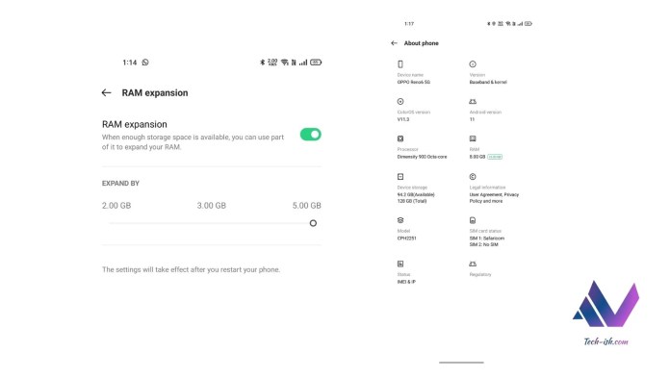The image size is (670, 377).
Task: Open User Agreement, Privacy Policy and more
Action: pyautogui.click(x=494, y=198)
